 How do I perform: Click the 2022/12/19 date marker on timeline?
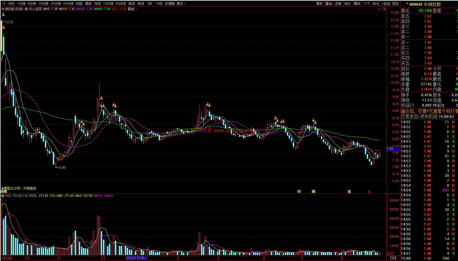[x=137, y=258]
